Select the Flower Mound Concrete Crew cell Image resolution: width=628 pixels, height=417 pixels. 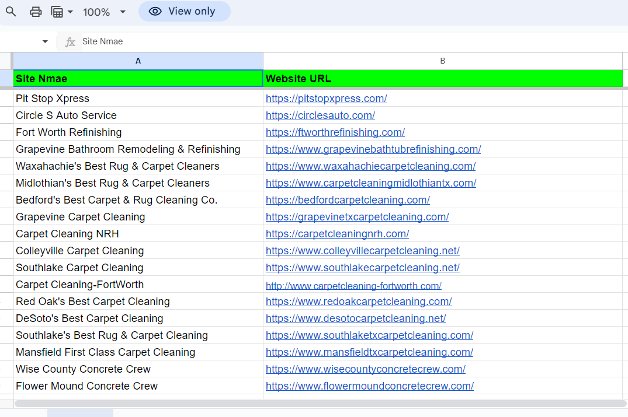(138, 386)
